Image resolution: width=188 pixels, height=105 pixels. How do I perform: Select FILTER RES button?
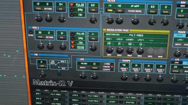120,11
